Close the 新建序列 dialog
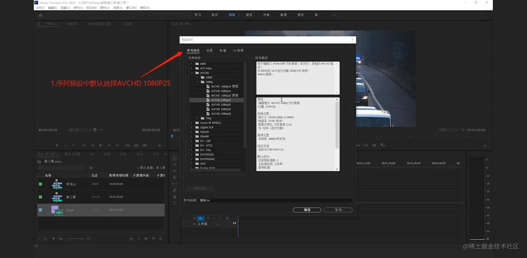 tap(352, 40)
